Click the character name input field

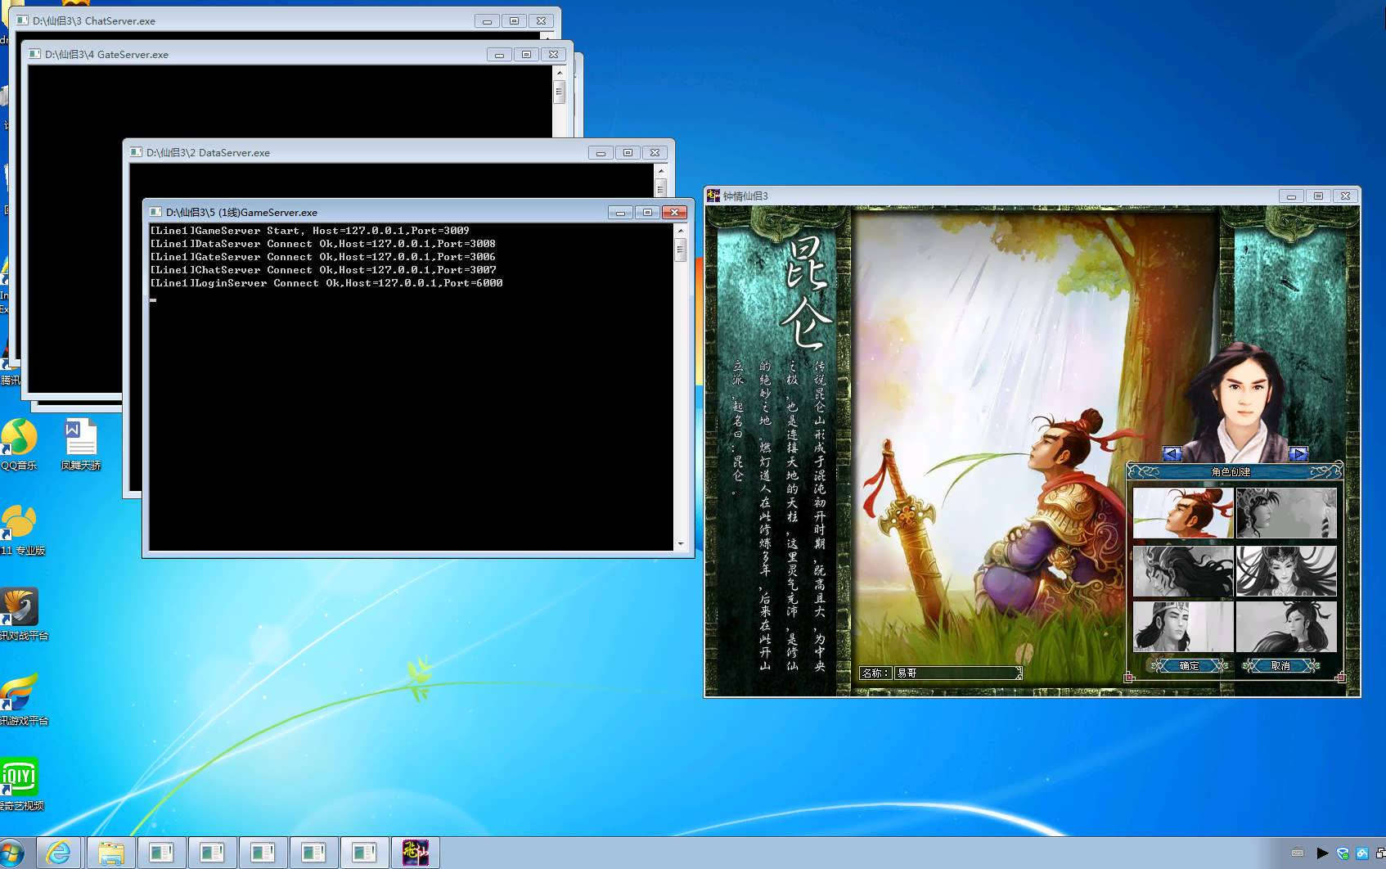[956, 673]
